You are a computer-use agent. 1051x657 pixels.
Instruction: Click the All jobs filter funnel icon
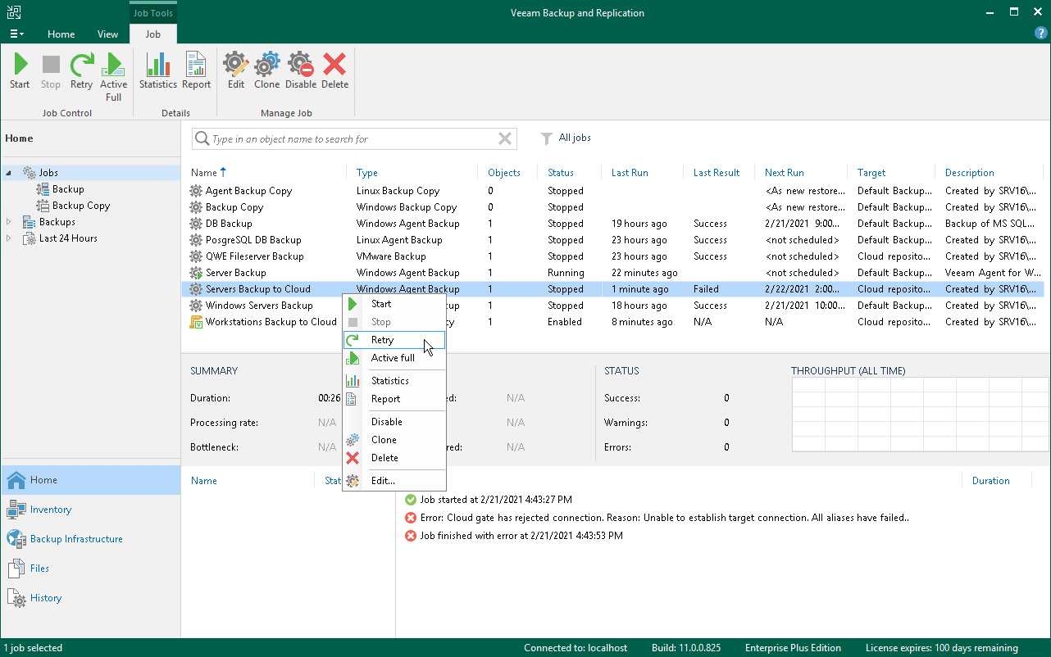click(546, 138)
